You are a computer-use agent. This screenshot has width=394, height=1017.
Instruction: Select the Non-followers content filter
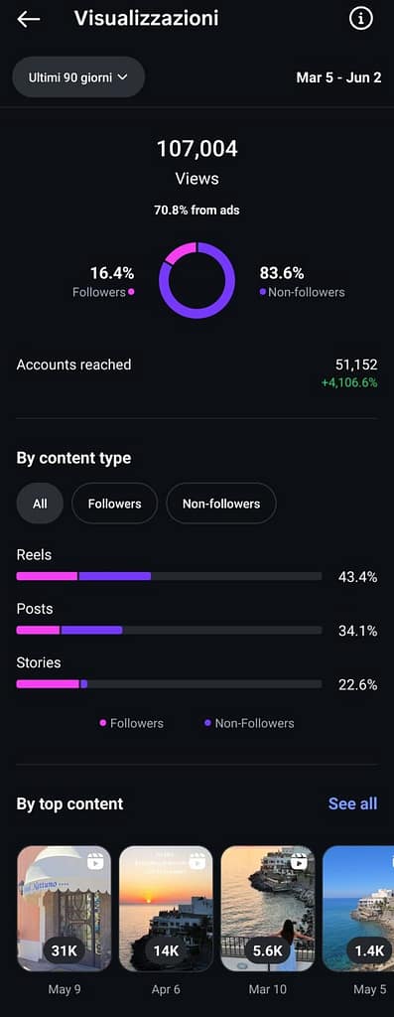(x=221, y=504)
